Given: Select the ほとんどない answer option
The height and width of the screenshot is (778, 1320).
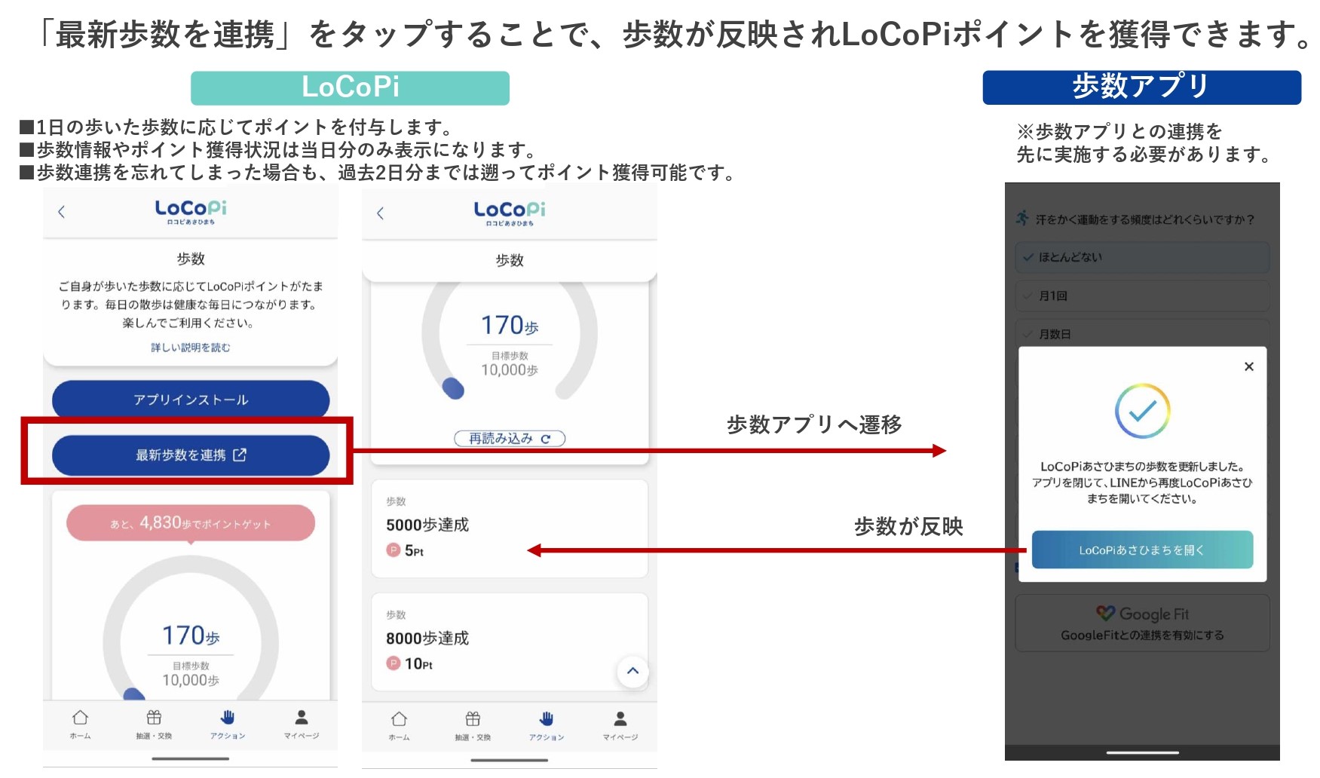Looking at the screenshot, I should 1142,257.
